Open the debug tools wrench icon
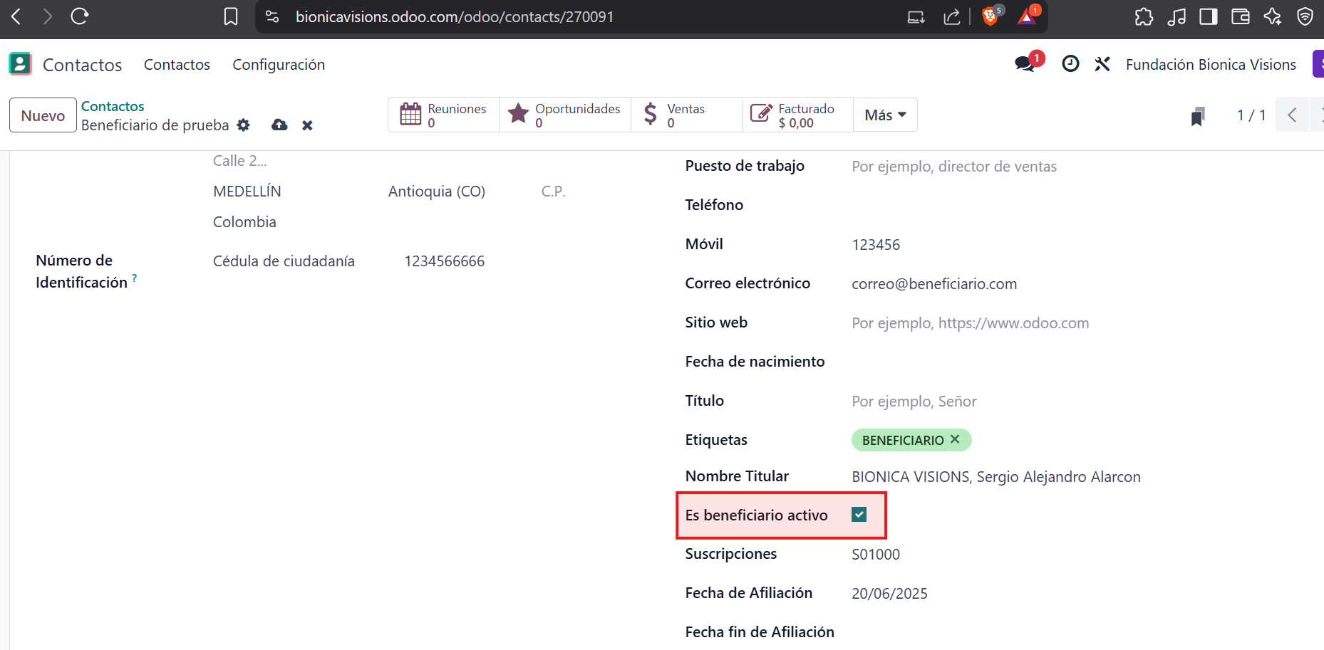Image resolution: width=1324 pixels, height=650 pixels. 1102,64
